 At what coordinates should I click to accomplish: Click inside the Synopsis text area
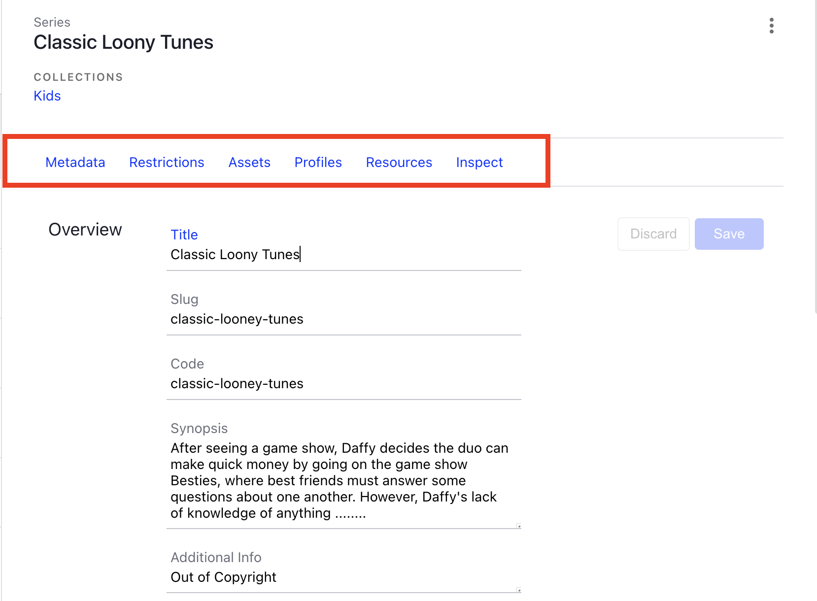[344, 481]
